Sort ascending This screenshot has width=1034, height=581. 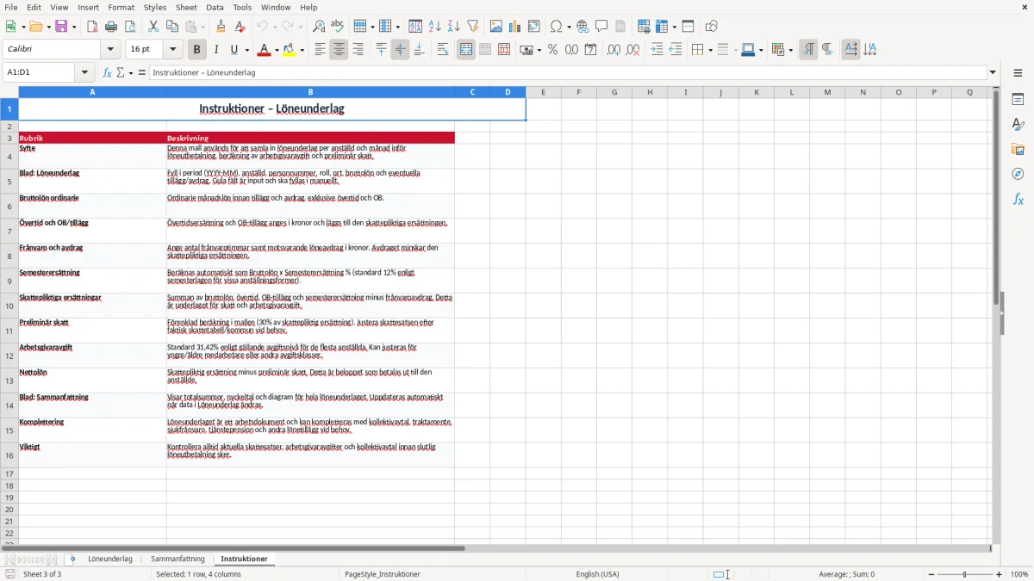(x=435, y=27)
